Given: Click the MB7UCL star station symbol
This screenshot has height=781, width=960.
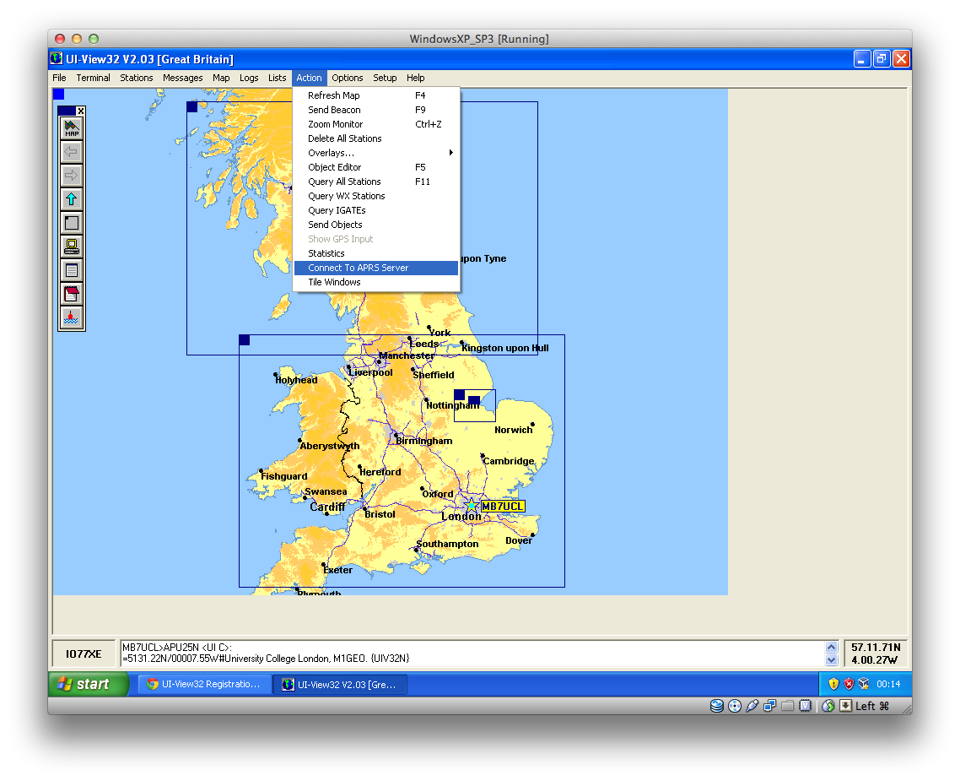Looking at the screenshot, I should click(x=471, y=506).
